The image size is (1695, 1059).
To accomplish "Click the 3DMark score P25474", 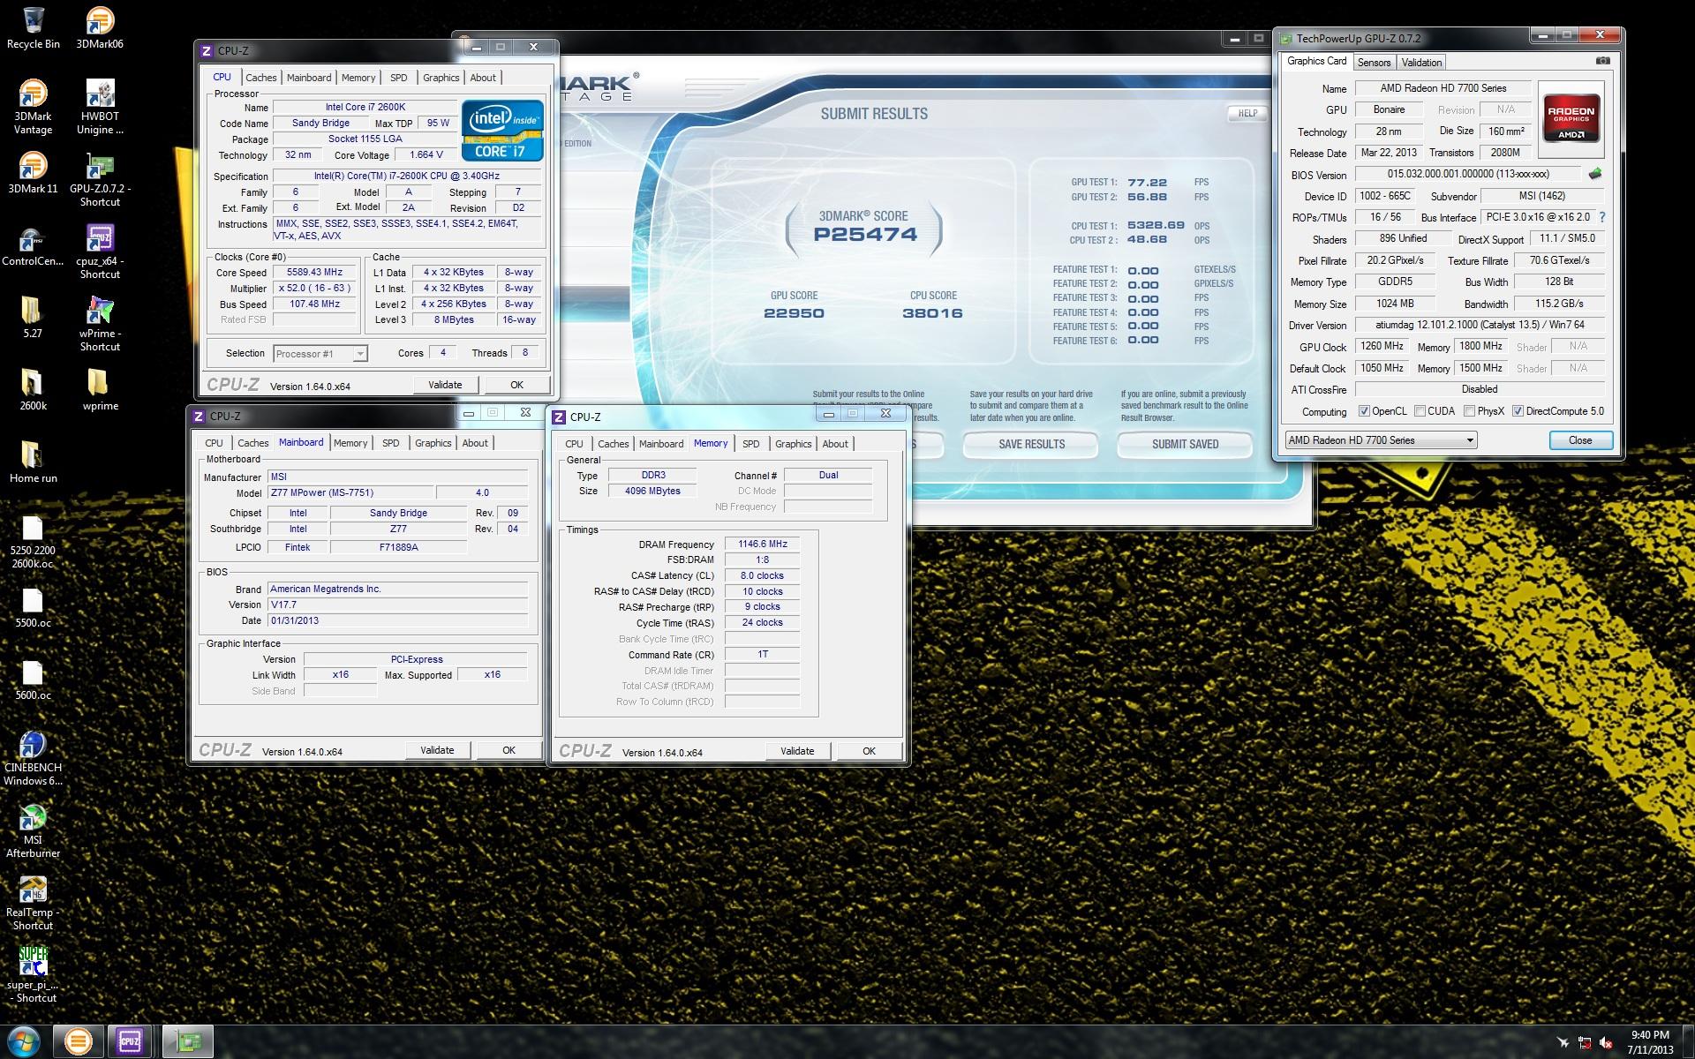I will (x=865, y=235).
